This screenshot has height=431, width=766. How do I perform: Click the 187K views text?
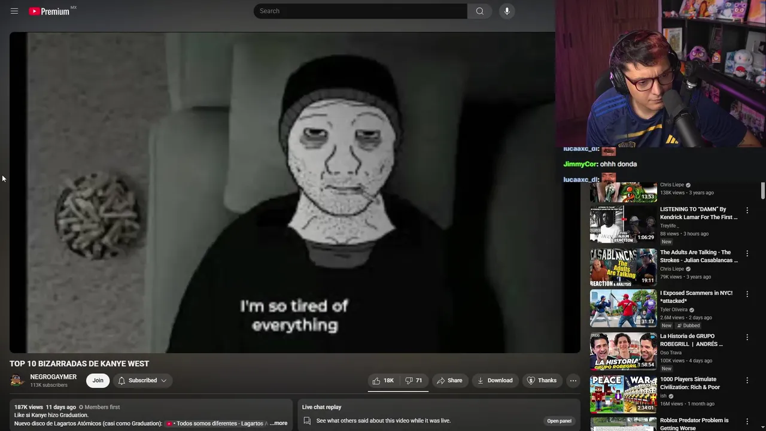click(29, 407)
